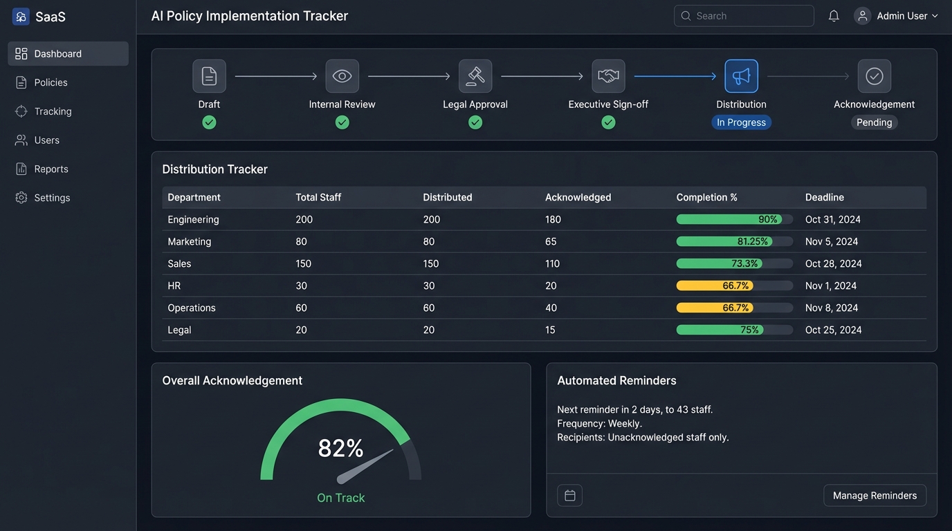Open the Reports sidebar item
Viewport: 952px width, 531px height.
[51, 168]
